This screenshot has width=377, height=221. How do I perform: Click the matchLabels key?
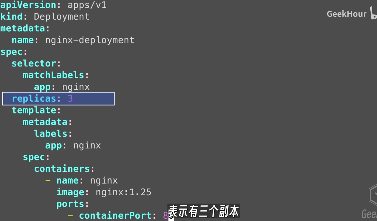point(53,75)
